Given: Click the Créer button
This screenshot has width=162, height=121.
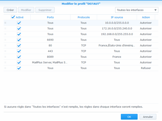Looking at the screenshot, I should point(10,10).
